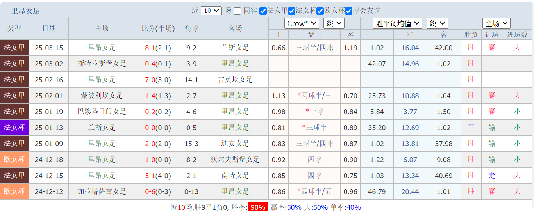Toggle the 同客 checkbox
This screenshot has height=211, width=534.
238,11
